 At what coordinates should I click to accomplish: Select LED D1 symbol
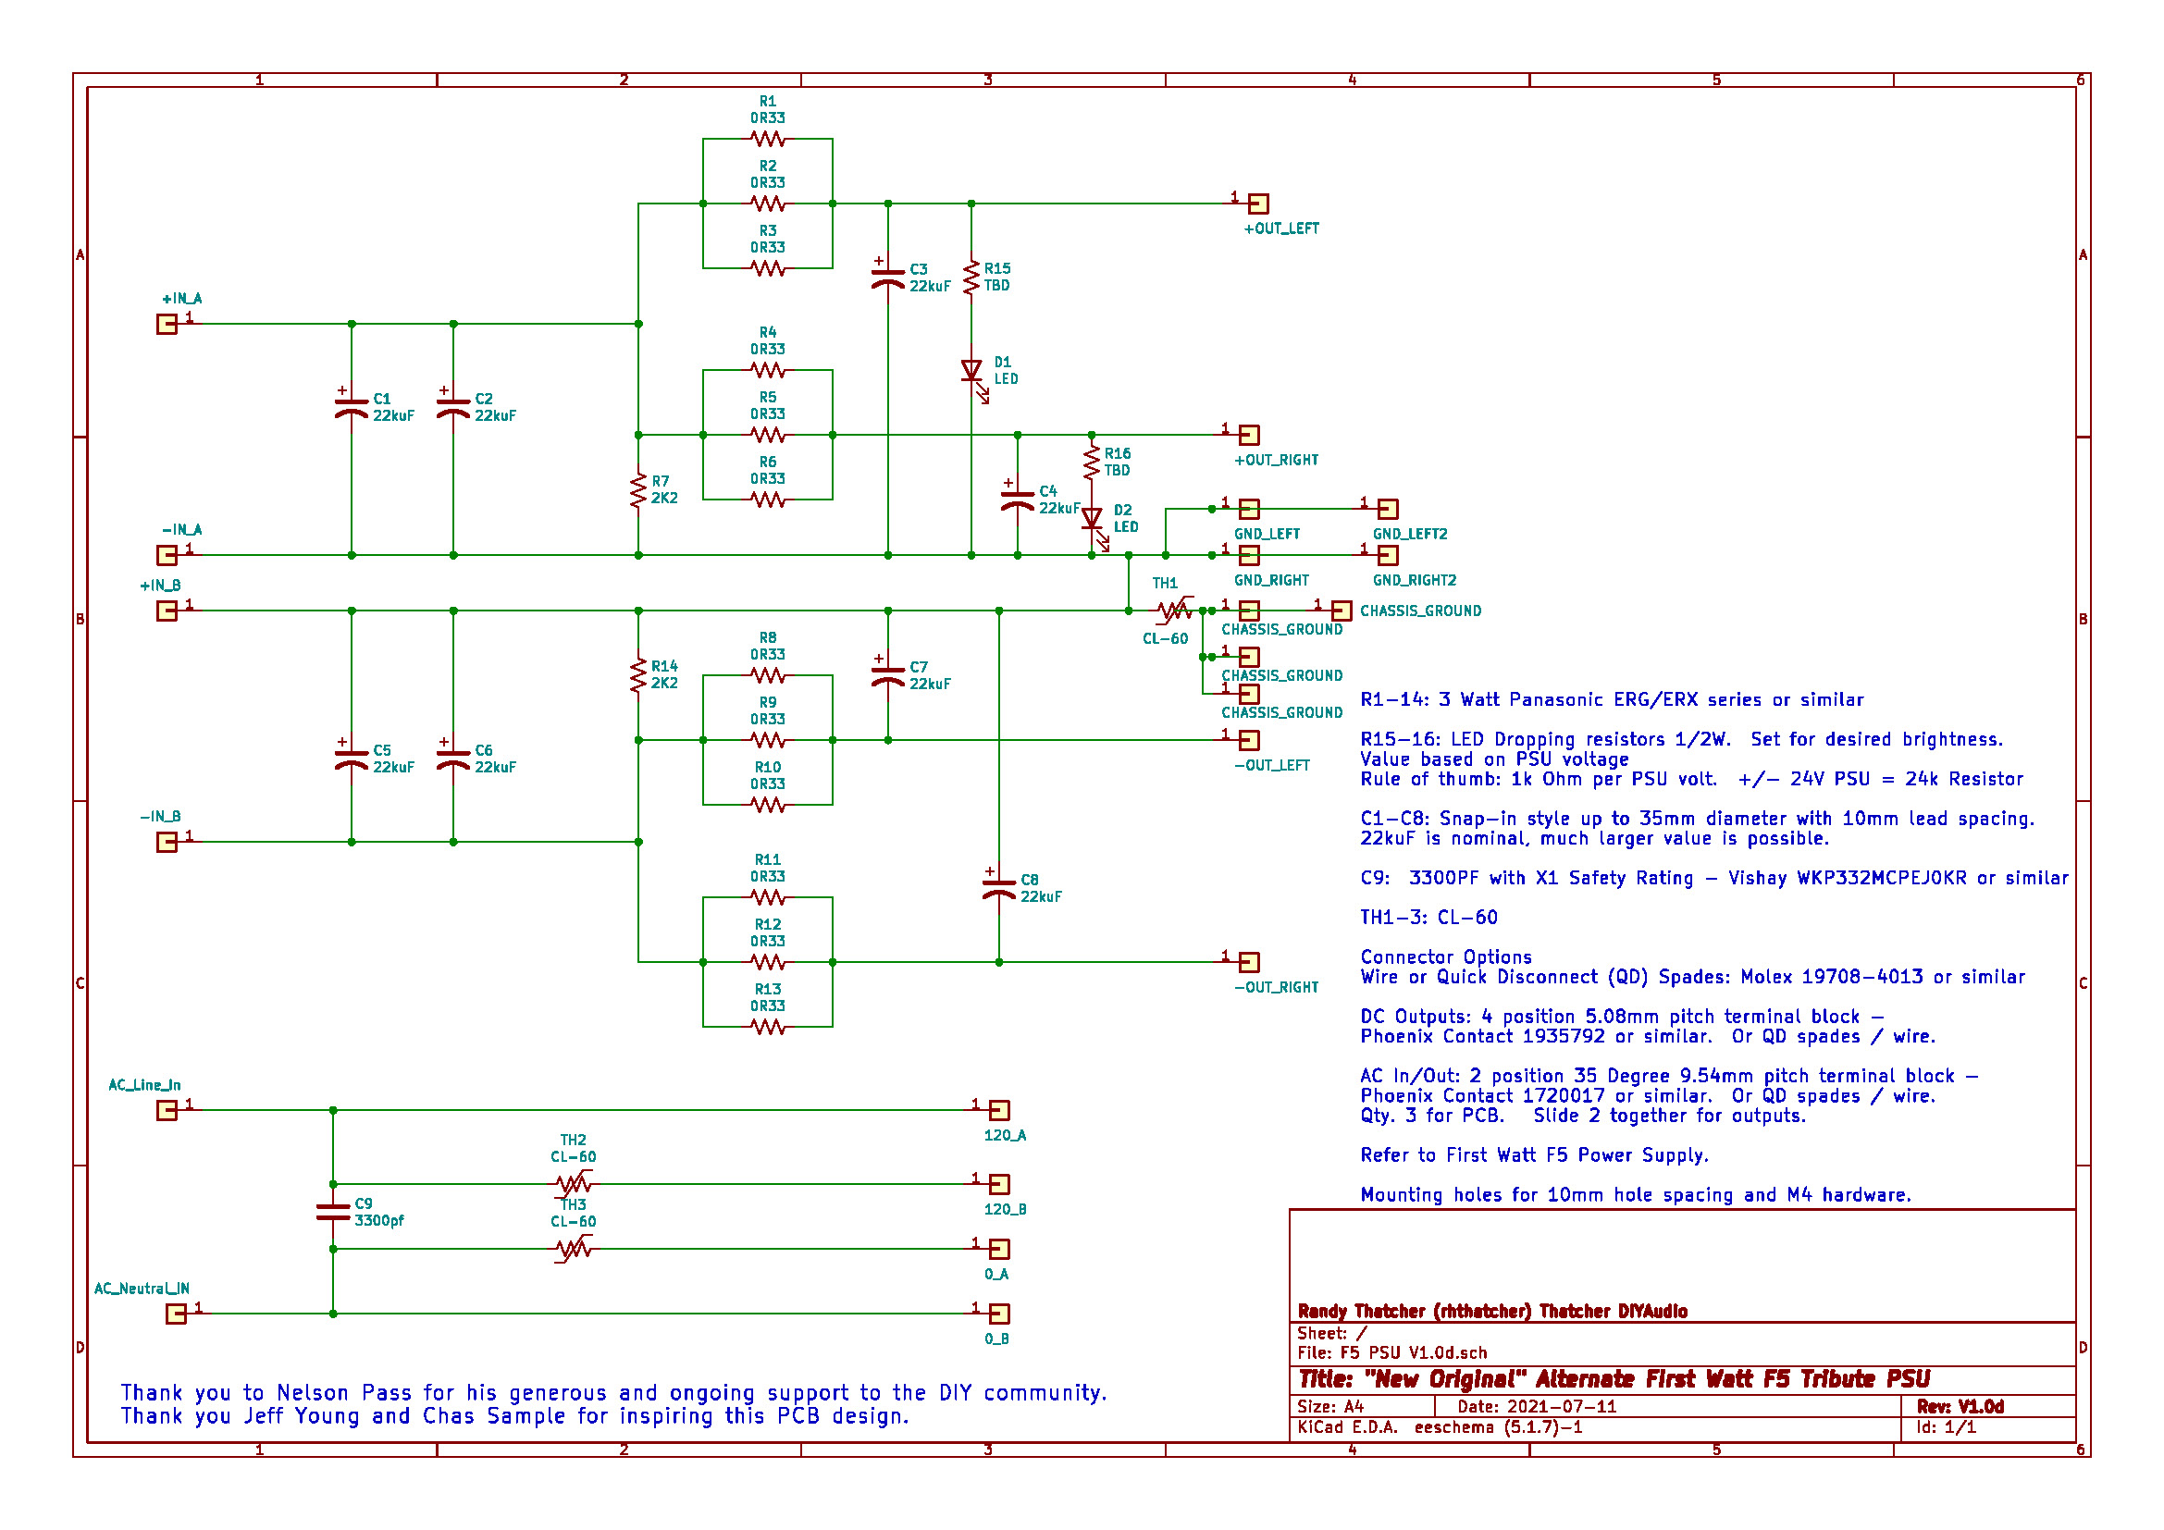coord(972,375)
